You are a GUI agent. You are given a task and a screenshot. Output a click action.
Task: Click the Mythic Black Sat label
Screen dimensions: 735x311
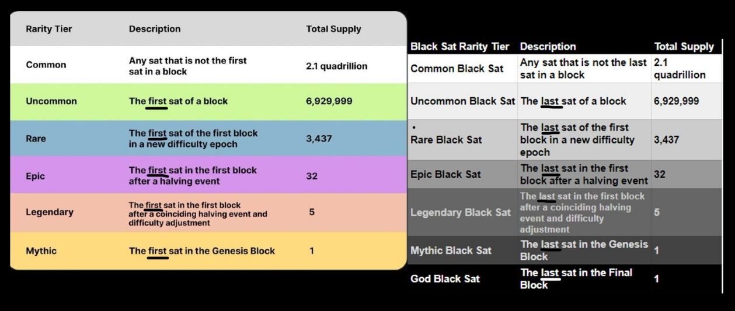click(x=451, y=250)
